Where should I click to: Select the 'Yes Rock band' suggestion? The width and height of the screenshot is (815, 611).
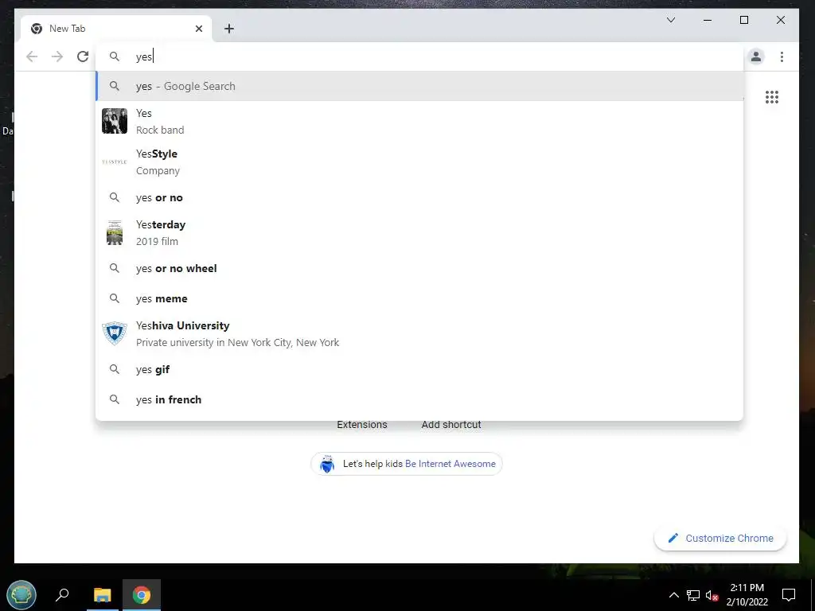click(420, 122)
